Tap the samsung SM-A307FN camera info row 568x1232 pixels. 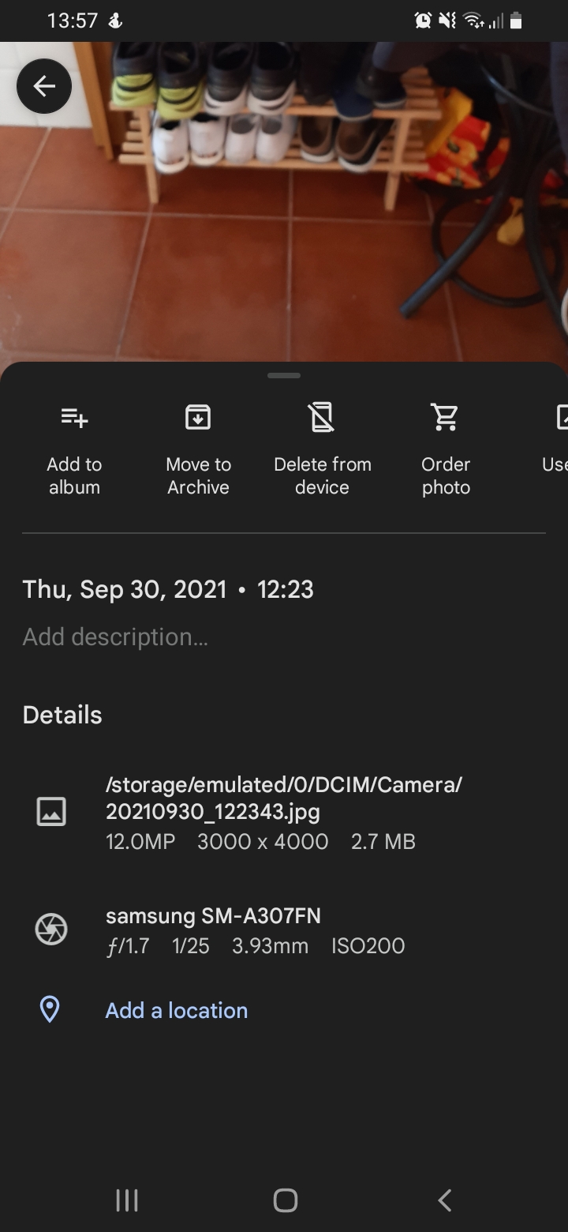pos(214,916)
